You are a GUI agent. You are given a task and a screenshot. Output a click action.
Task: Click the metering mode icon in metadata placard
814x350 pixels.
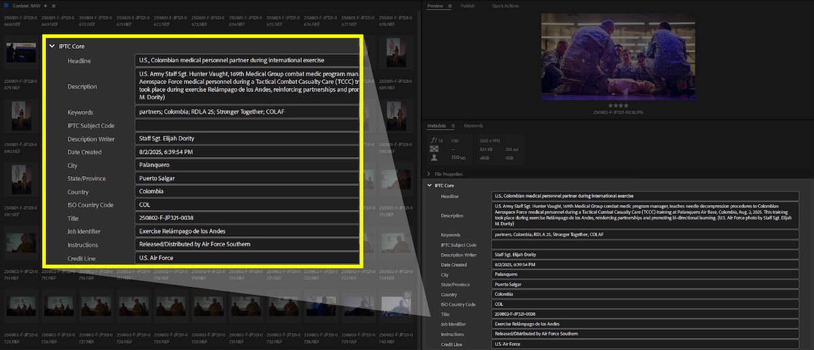[434, 148]
